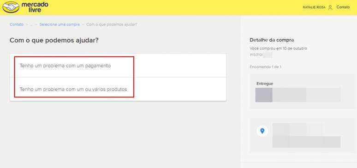Open the Contato link in the header

[x=343, y=7]
